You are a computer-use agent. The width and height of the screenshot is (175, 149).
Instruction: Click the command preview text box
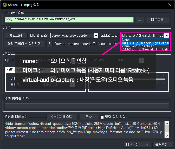(x=85, y=129)
